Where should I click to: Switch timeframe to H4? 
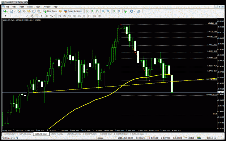(84, 16)
